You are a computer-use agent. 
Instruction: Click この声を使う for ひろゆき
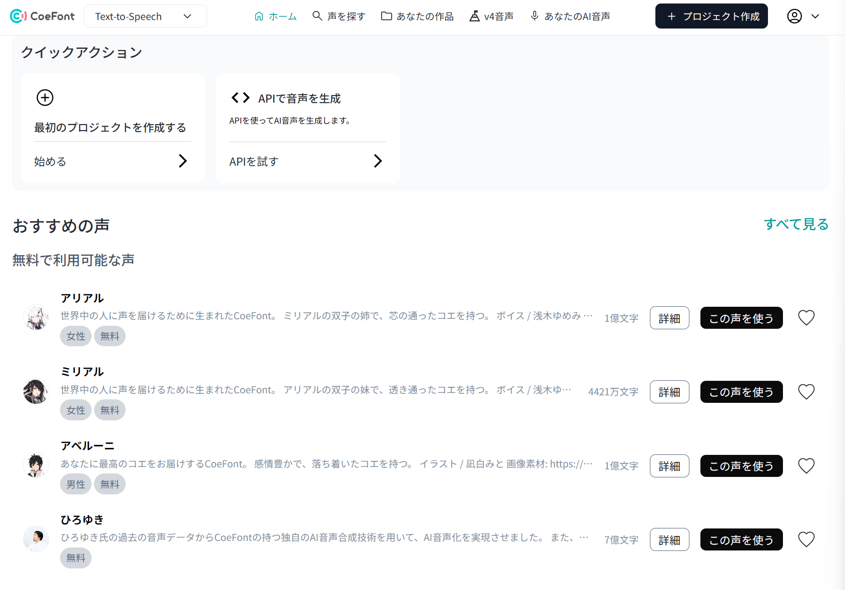coord(741,539)
